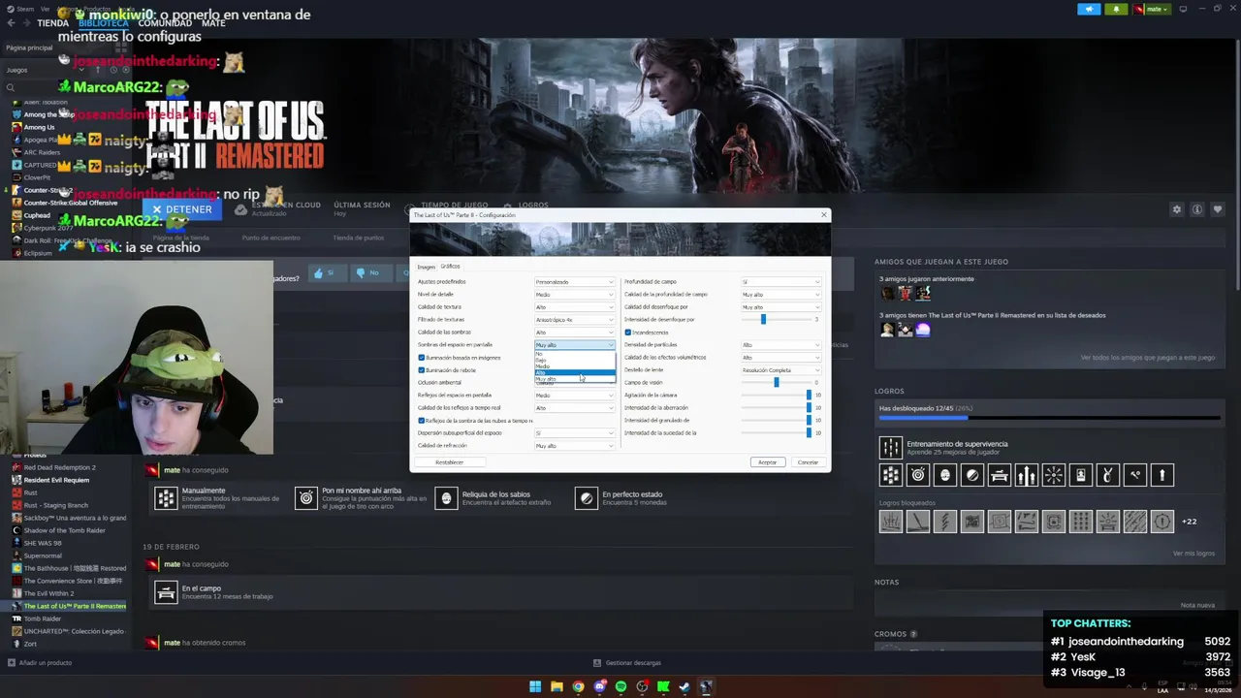The height and width of the screenshot is (698, 1241).
Task: Select Resident Evil Requiem in library
Action: point(56,480)
